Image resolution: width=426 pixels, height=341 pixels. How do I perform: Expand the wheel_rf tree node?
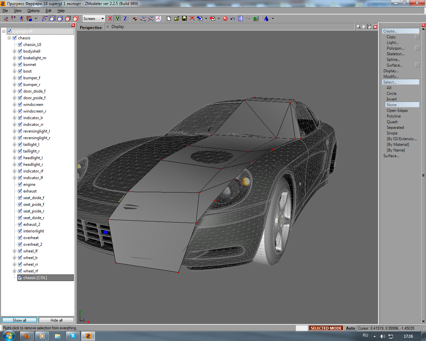click(15, 271)
